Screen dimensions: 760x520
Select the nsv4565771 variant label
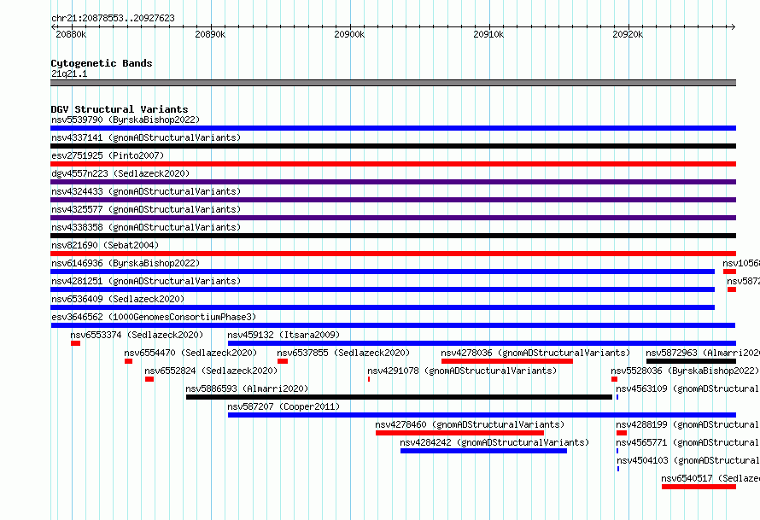tap(687, 442)
